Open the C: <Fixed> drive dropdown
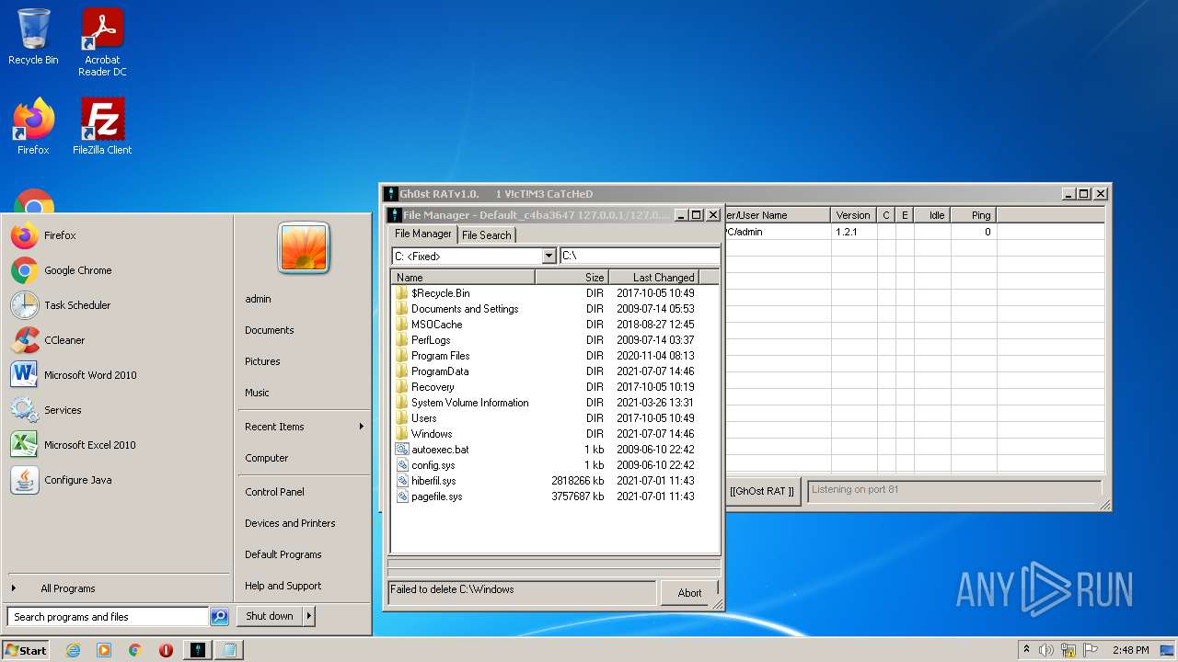 (549, 256)
